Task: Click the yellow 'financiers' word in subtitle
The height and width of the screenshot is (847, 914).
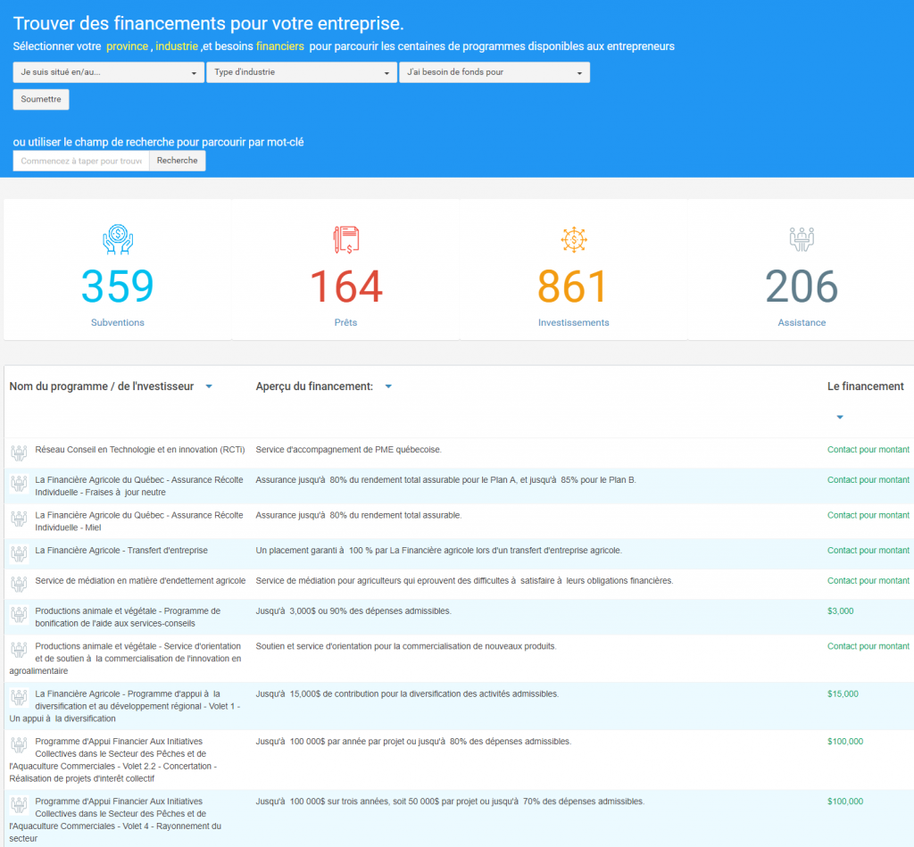Action: tap(279, 46)
